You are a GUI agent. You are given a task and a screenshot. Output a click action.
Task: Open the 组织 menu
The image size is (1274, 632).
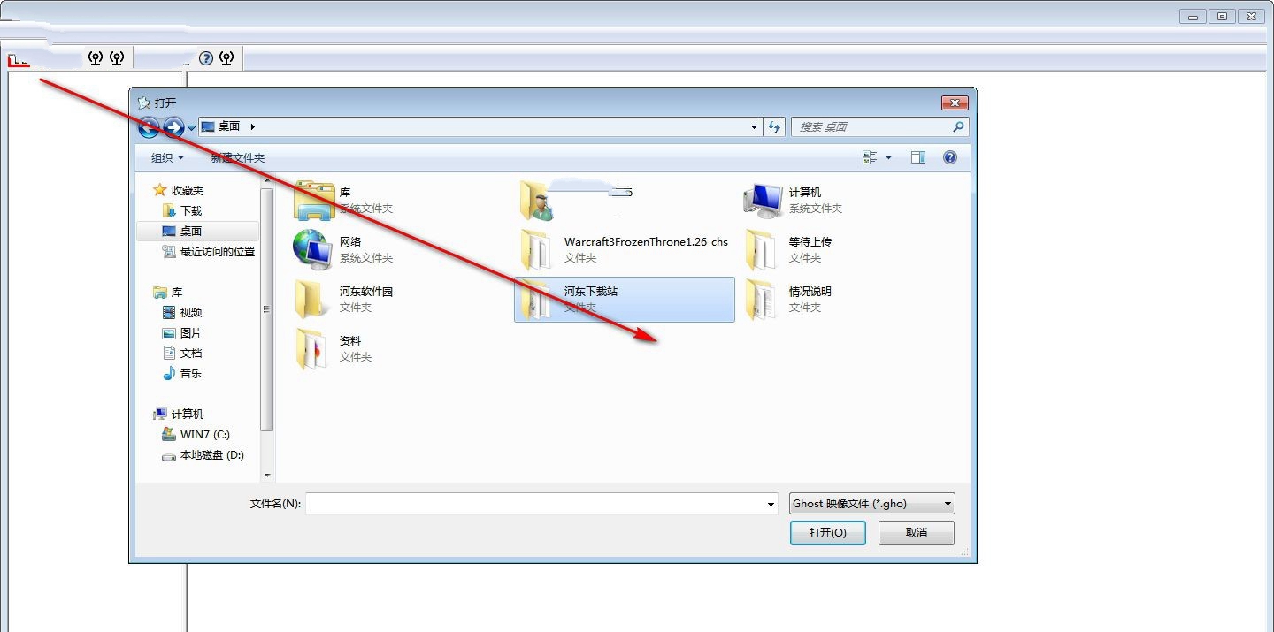(x=167, y=157)
